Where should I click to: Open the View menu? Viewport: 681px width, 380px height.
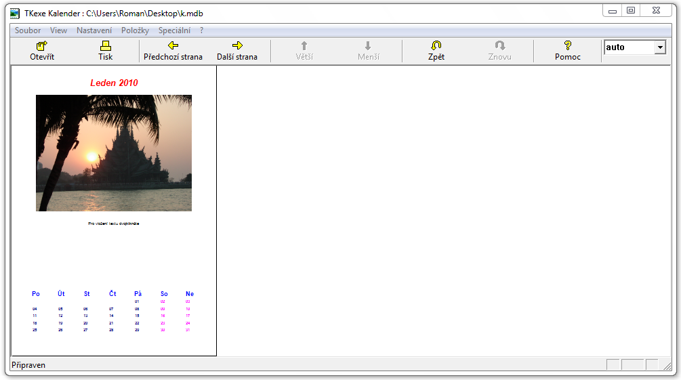tap(58, 30)
